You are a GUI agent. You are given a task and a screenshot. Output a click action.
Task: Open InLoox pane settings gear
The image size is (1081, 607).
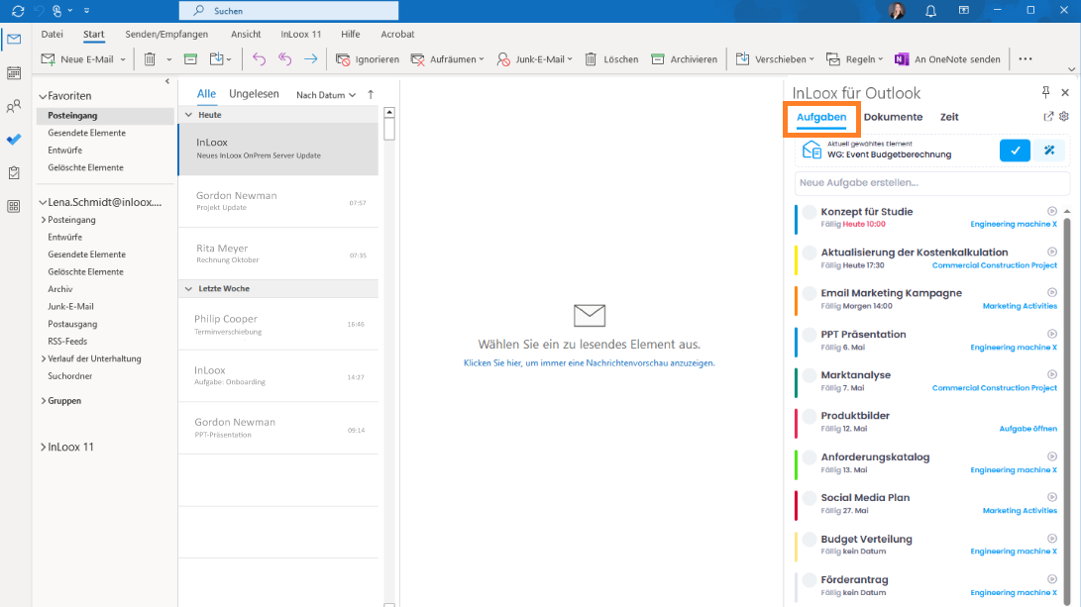(x=1064, y=117)
